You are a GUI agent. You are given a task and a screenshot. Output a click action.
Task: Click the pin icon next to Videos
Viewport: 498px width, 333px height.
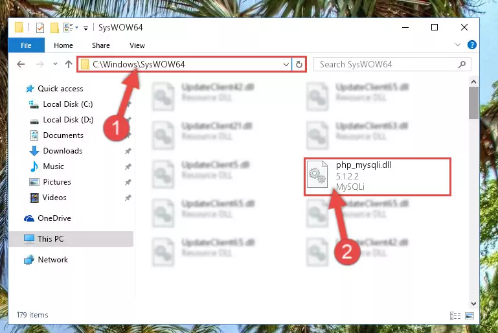(x=128, y=198)
